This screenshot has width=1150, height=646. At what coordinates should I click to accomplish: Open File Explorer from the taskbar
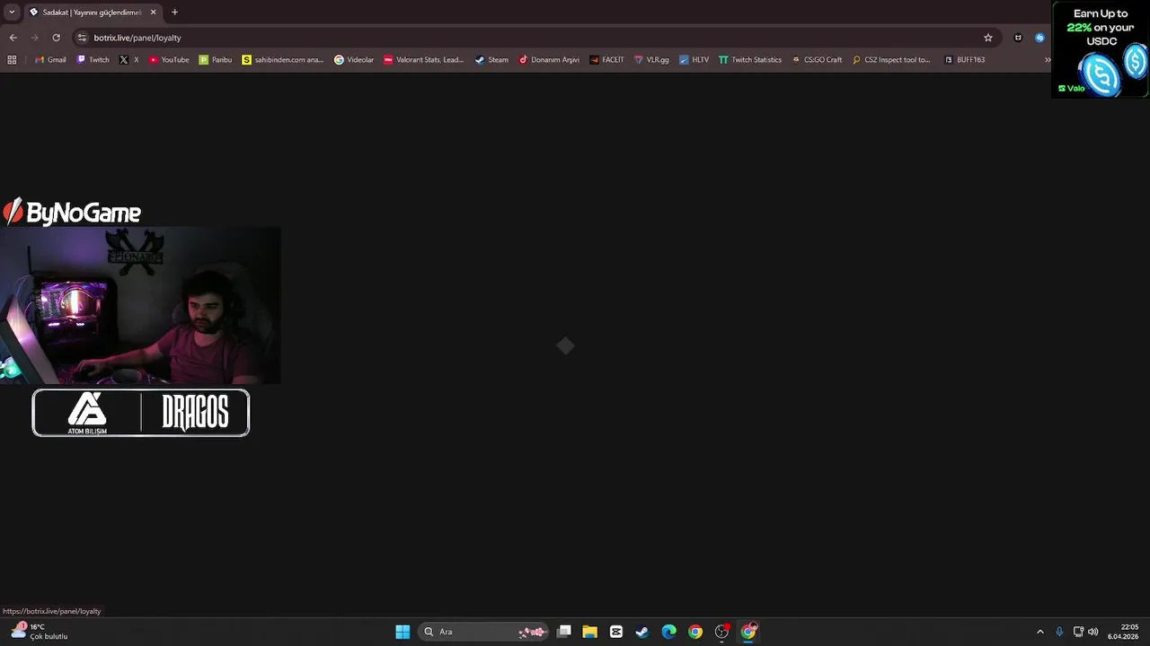[590, 632]
